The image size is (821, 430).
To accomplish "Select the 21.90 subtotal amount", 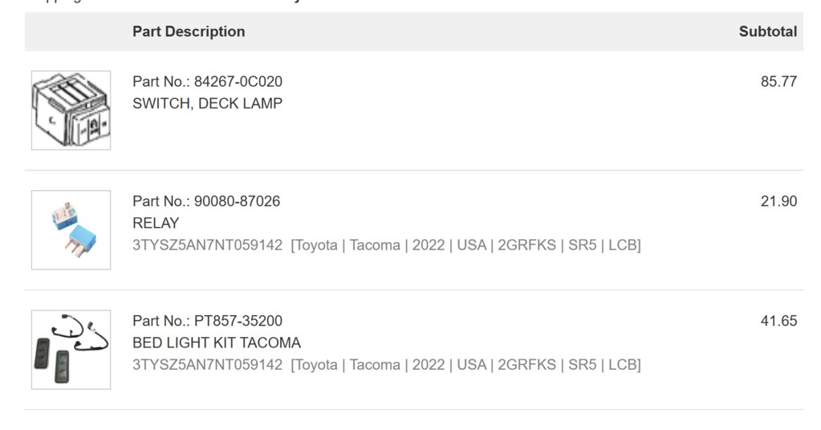I will pyautogui.click(x=778, y=201).
